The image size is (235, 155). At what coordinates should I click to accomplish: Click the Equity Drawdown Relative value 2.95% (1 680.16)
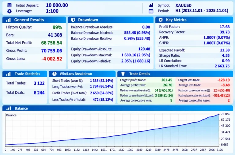click(x=136, y=61)
